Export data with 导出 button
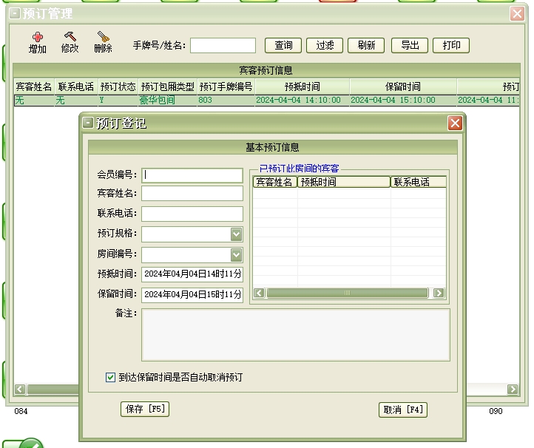Image resolution: width=534 pixels, height=448 pixels. click(410, 45)
